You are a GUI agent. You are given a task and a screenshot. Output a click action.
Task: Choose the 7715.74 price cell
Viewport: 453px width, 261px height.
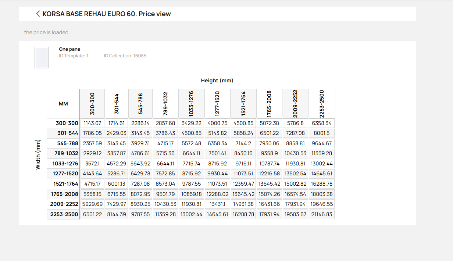click(x=191, y=164)
